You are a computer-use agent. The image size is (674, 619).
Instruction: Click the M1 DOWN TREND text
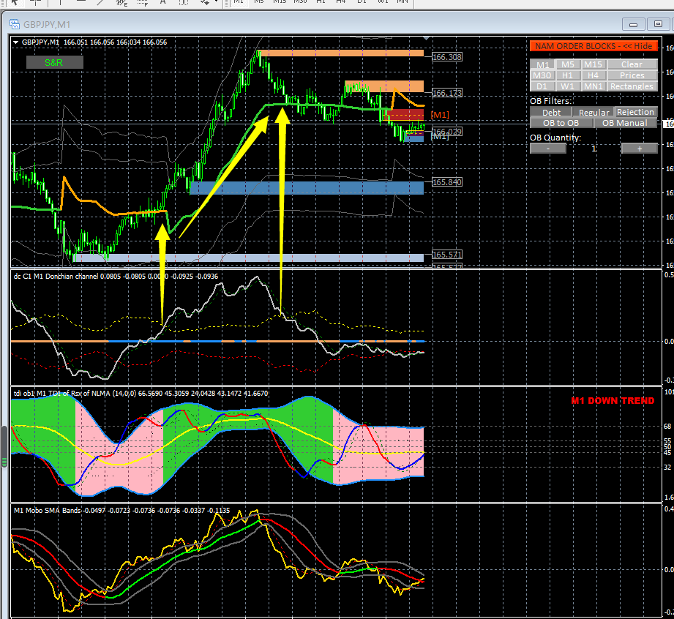[613, 401]
